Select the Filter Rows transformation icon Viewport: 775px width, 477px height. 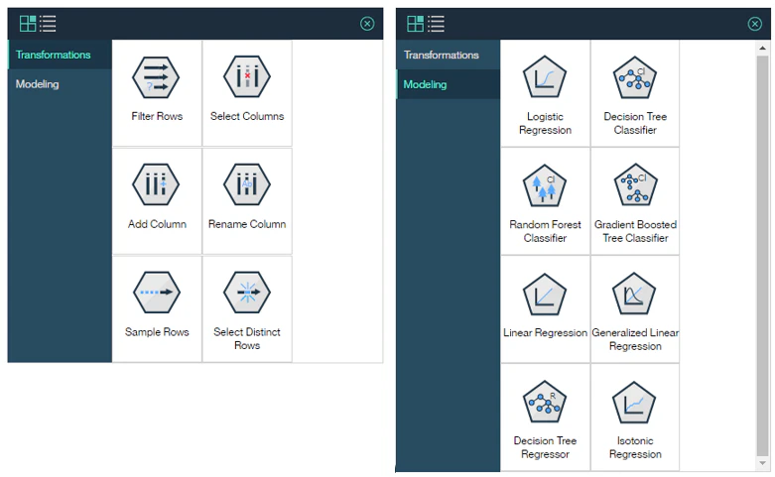pos(156,77)
